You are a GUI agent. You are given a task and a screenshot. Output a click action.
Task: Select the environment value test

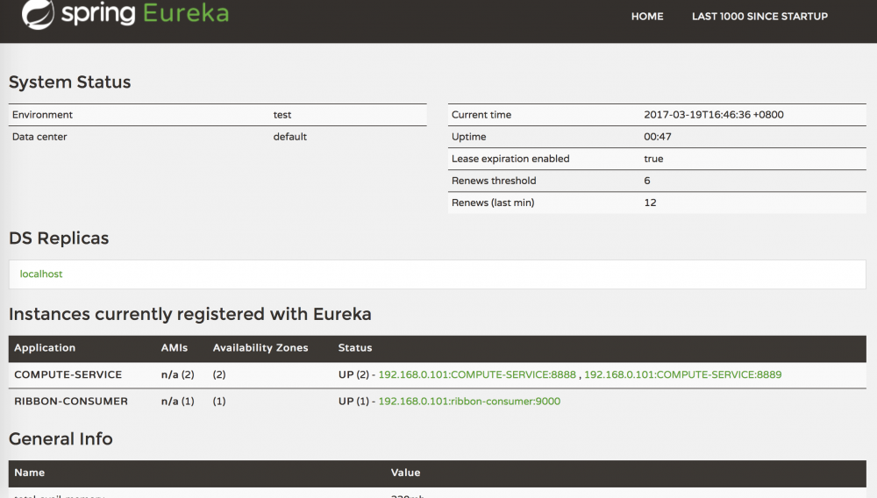(282, 115)
